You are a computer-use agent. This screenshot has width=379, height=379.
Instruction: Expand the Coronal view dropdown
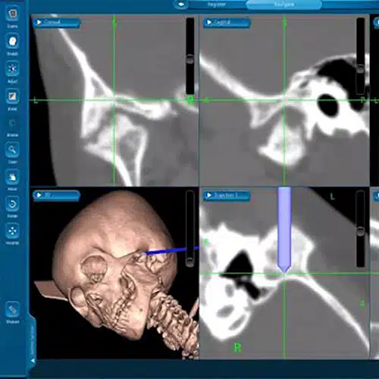56,22
